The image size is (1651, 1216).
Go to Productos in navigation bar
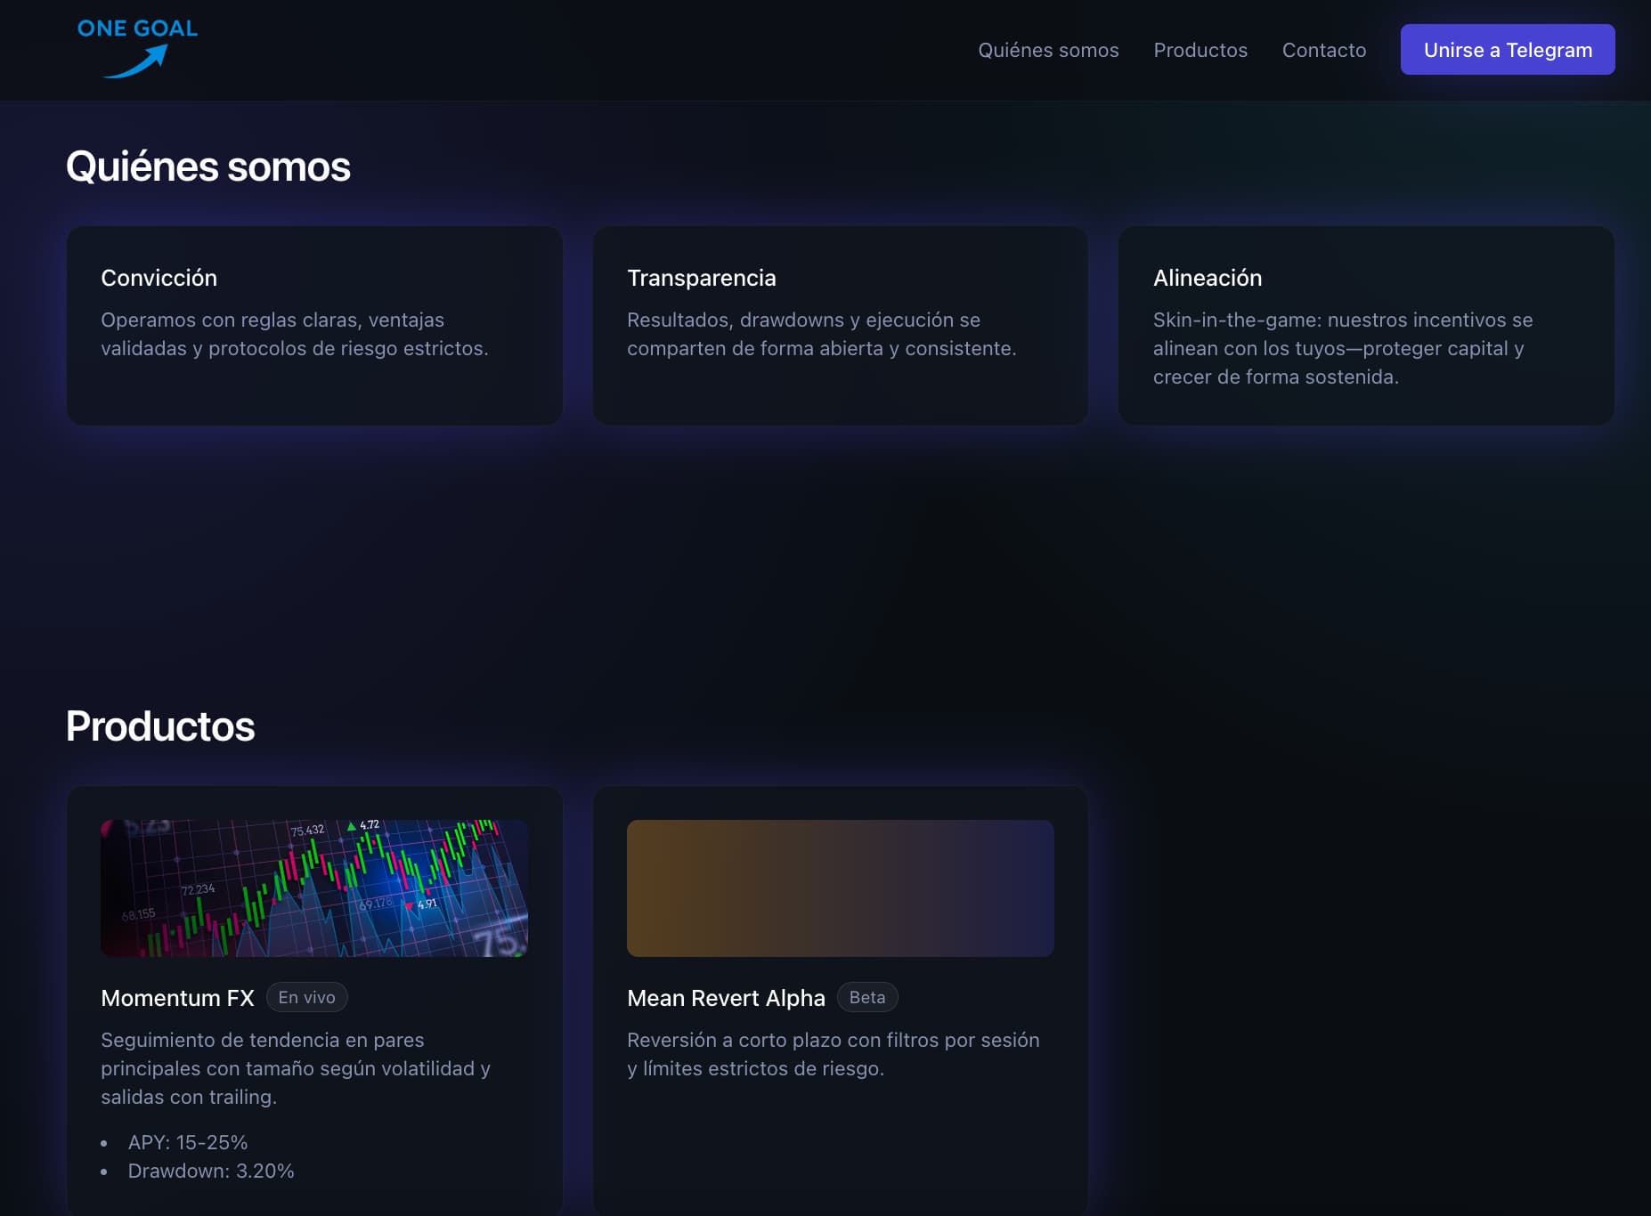pyautogui.click(x=1200, y=50)
